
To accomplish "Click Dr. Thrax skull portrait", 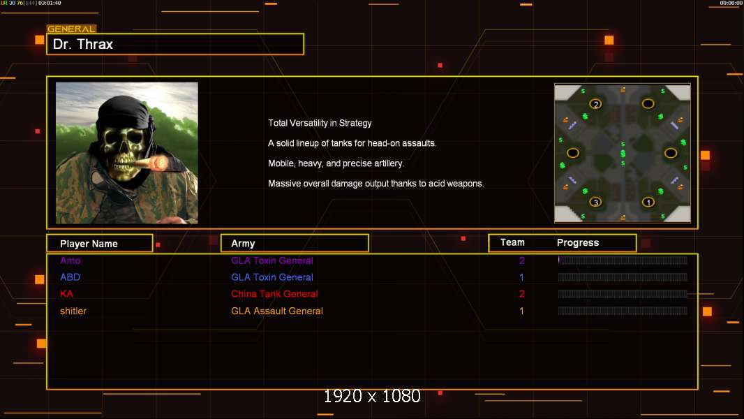I will (127, 153).
